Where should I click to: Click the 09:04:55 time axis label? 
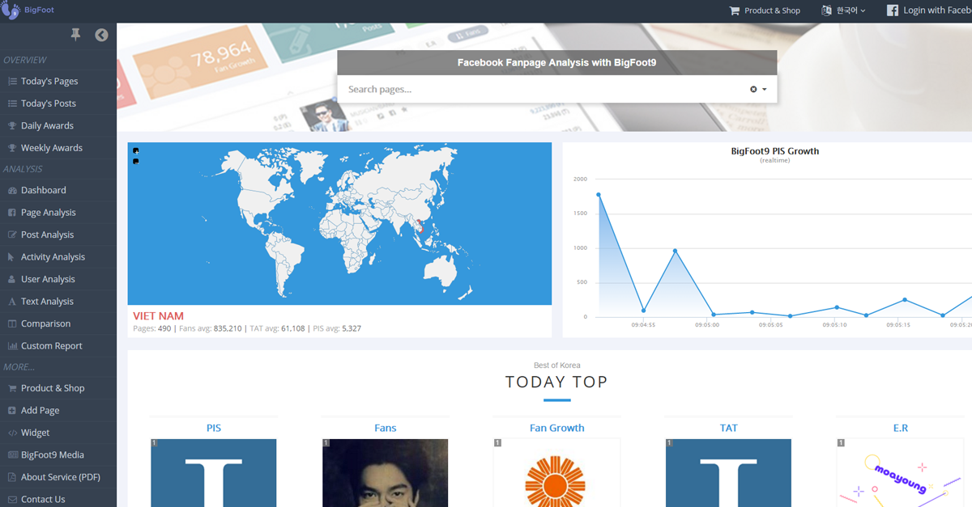pyautogui.click(x=643, y=325)
